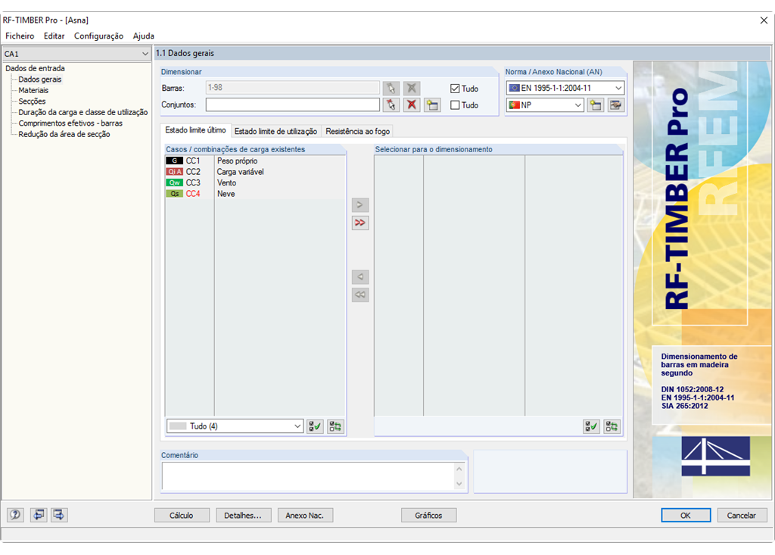This screenshot has width=775, height=555.
Task: Select Duração da carga e classe de utilização
Action: pyautogui.click(x=83, y=112)
